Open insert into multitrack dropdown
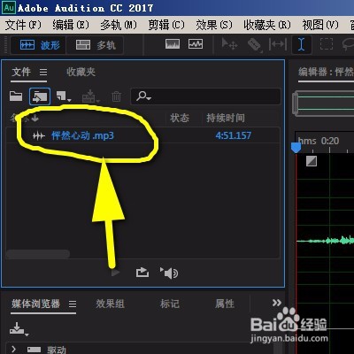This screenshot has height=354, width=354. (x=90, y=96)
